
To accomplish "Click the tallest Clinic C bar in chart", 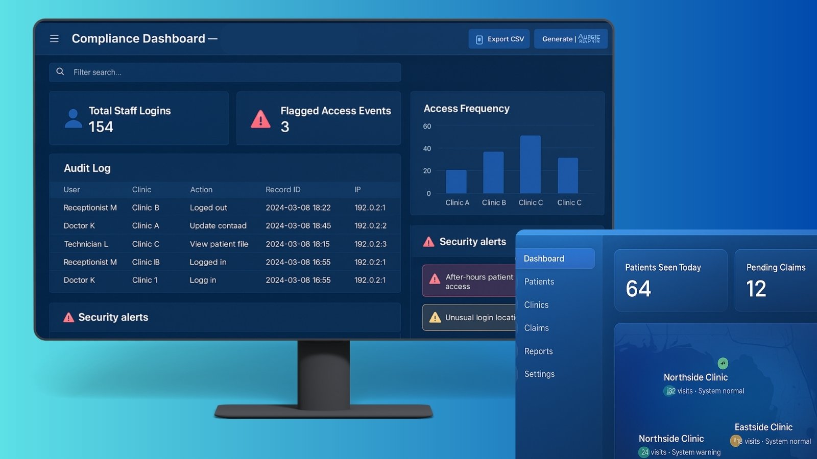I will pos(531,164).
